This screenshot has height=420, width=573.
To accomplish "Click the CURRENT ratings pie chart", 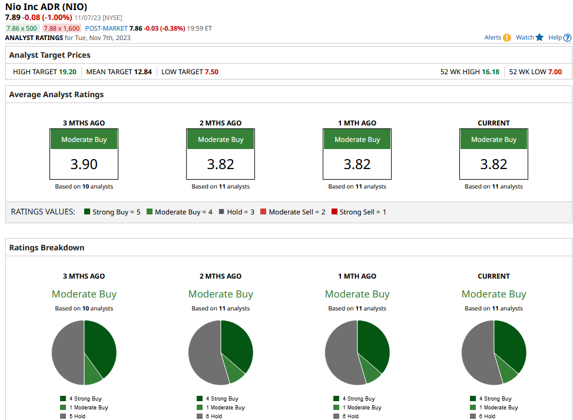I will click(494, 353).
